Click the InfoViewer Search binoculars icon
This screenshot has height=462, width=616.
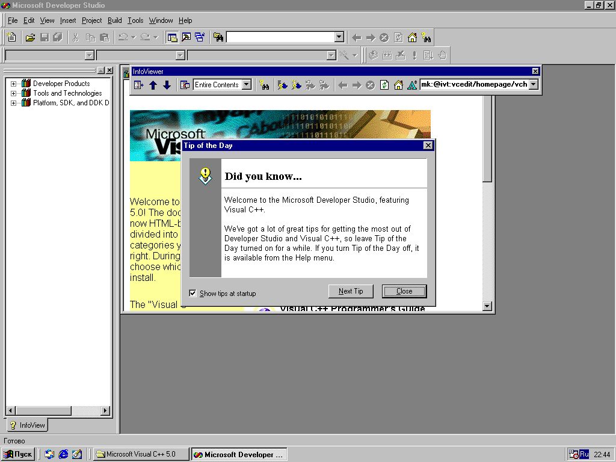[265, 85]
